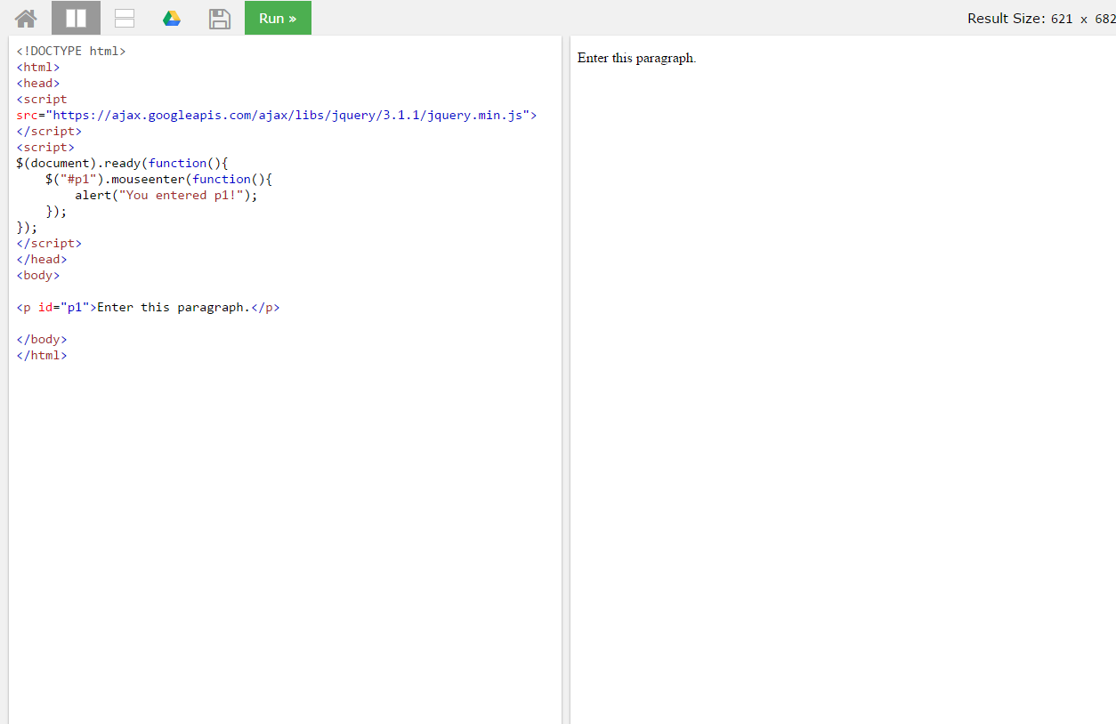Click the opening <body> tag line
Screen dimensions: 1116x724
(x=38, y=275)
